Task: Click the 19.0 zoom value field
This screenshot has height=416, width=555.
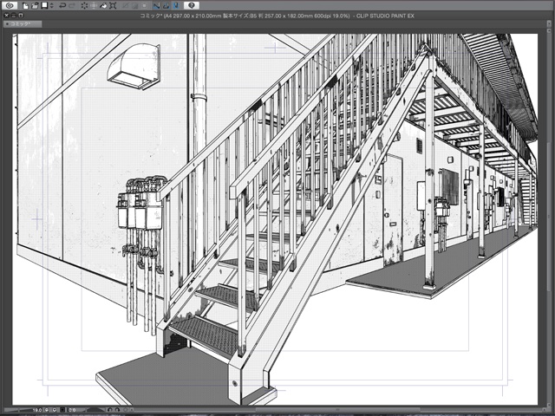Action: pyautogui.click(x=37, y=410)
